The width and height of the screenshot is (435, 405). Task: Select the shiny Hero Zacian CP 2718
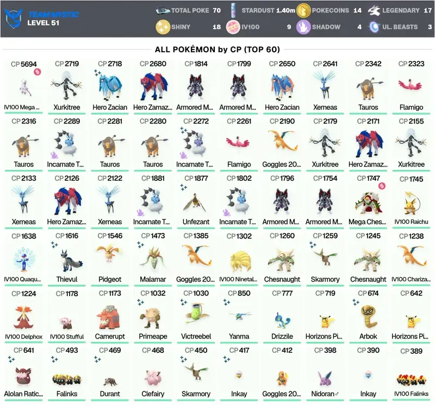tap(110, 87)
